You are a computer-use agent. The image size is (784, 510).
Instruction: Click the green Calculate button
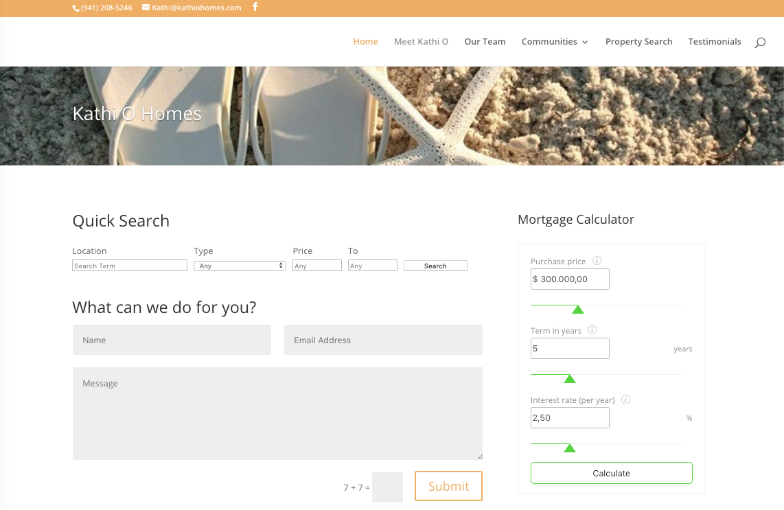(611, 473)
